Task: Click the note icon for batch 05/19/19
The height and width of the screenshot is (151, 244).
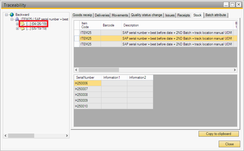Action: (x=22, y=28)
